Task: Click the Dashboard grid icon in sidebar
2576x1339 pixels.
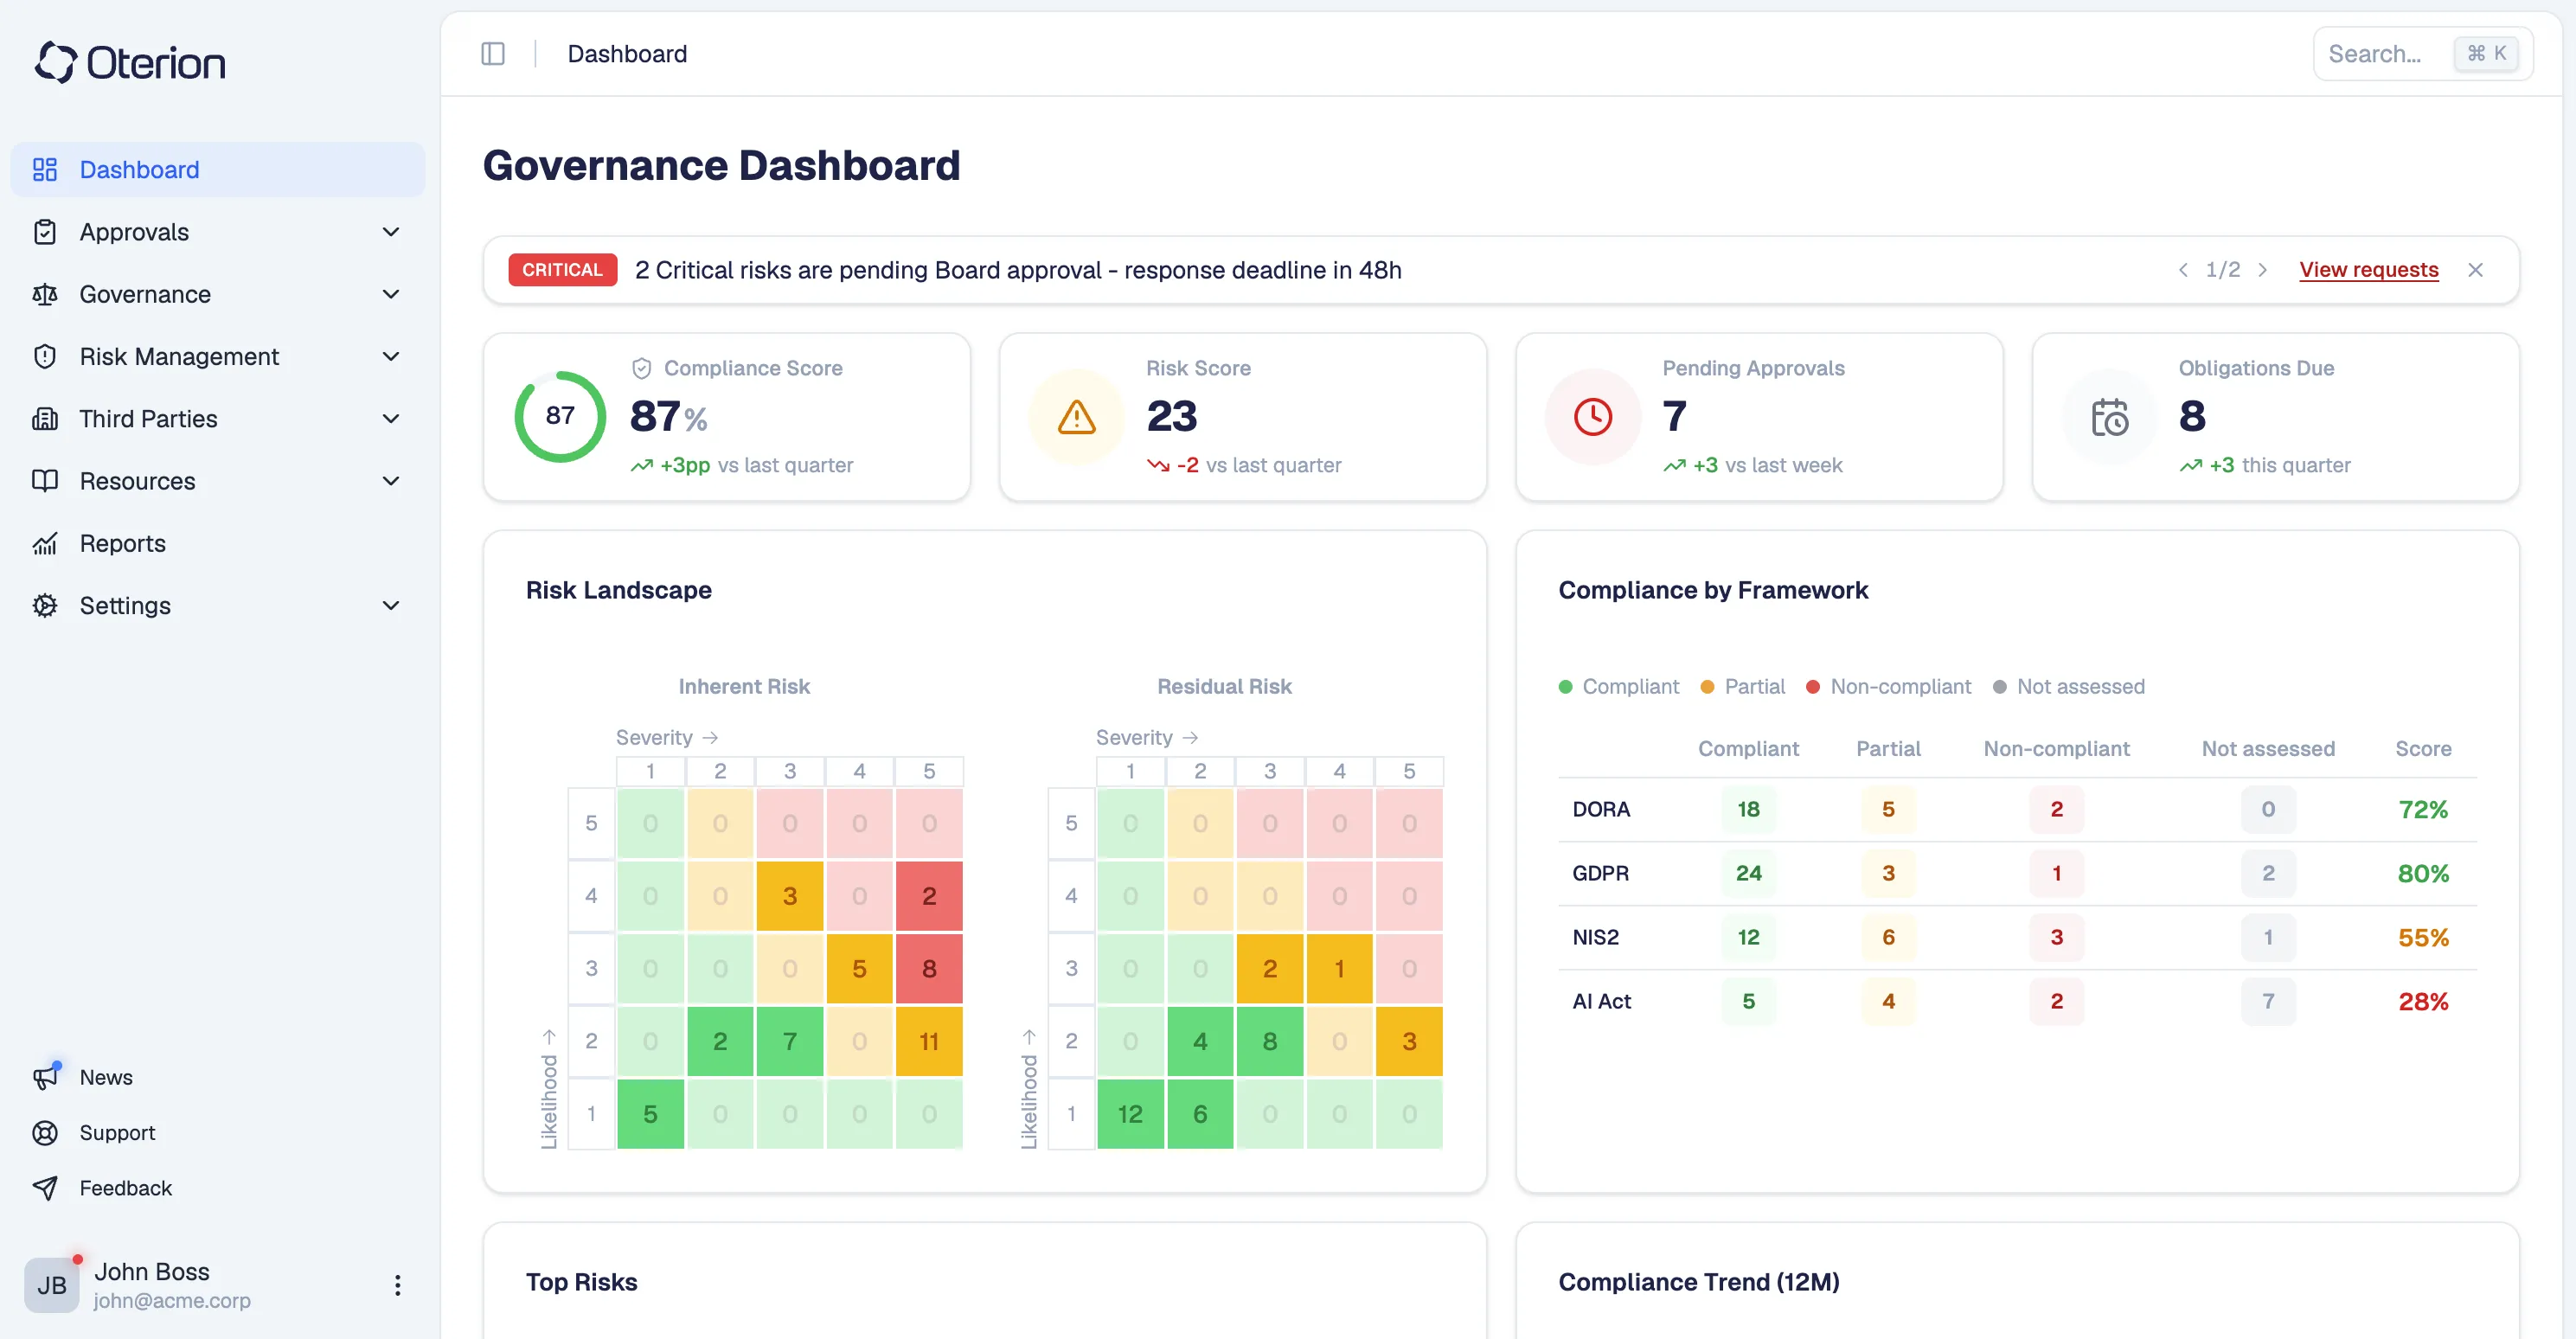Action: click(45, 169)
